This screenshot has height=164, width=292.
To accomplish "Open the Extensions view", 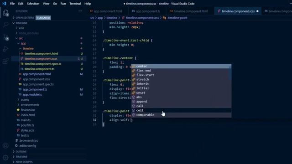I will coord(5,61).
